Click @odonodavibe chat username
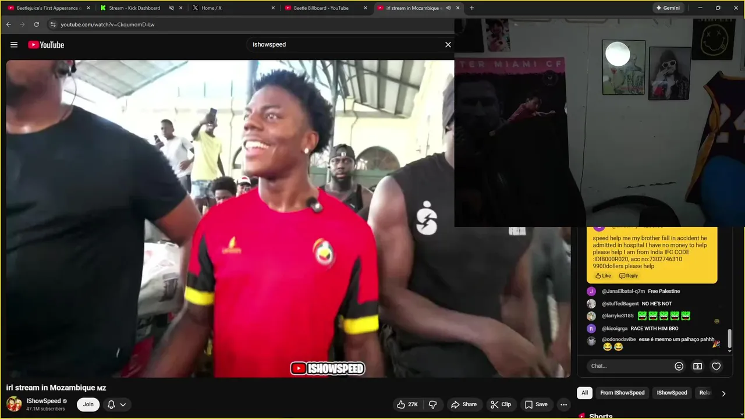 pos(619,339)
